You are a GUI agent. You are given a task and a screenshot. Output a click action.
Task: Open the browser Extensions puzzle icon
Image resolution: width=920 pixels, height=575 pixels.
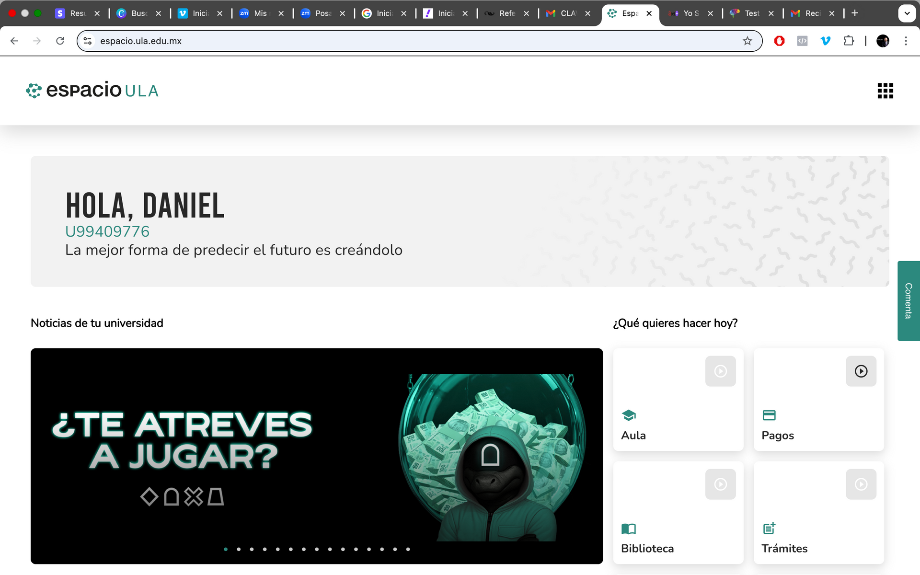pos(849,41)
